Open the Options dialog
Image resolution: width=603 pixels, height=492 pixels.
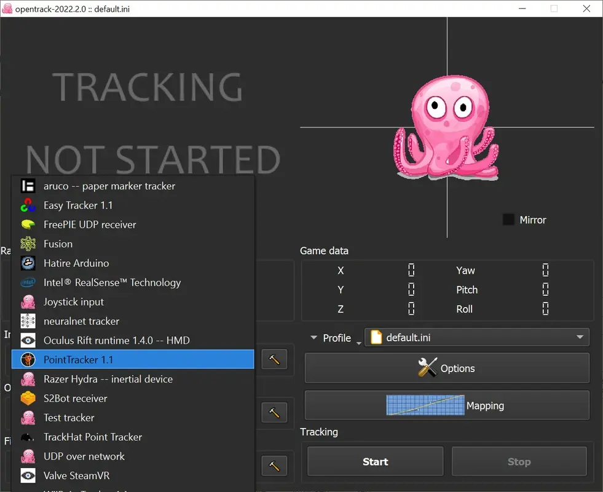coord(447,368)
